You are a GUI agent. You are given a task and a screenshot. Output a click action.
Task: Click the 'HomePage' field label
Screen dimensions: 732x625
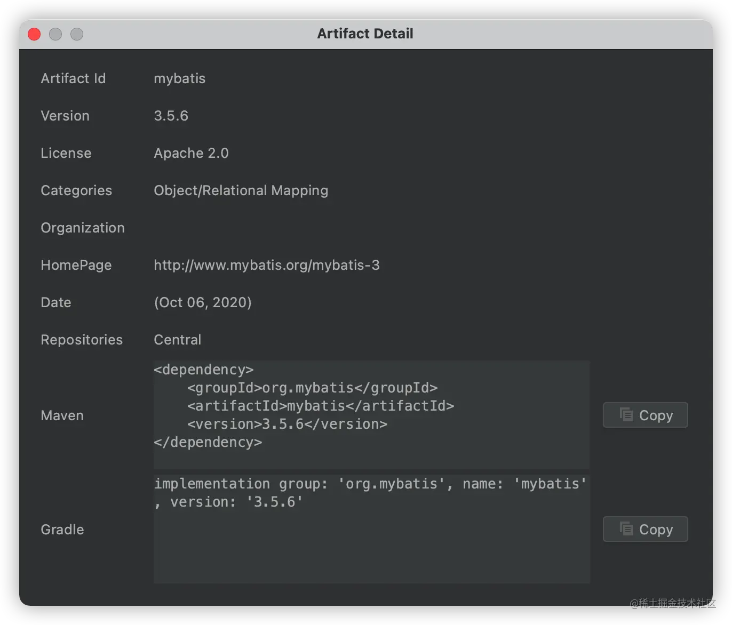coord(76,265)
